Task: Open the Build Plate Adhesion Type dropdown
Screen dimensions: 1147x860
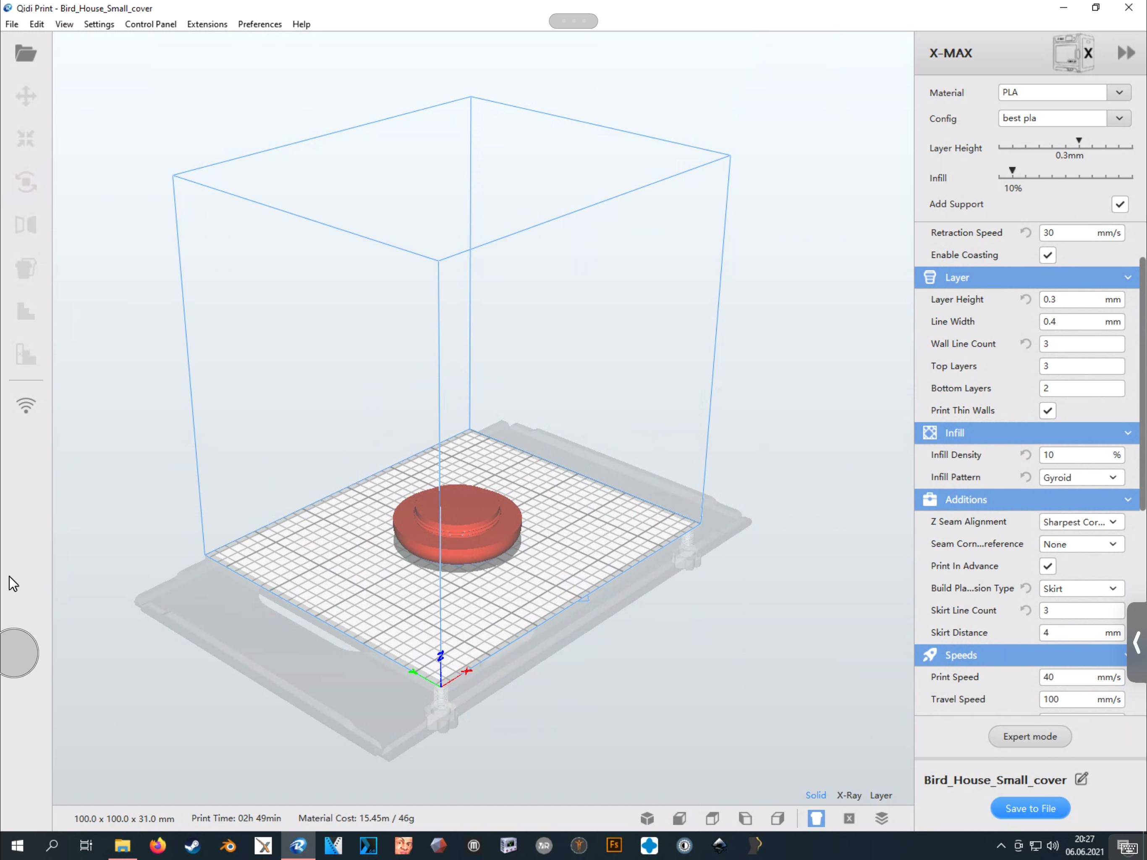Action: coord(1082,588)
